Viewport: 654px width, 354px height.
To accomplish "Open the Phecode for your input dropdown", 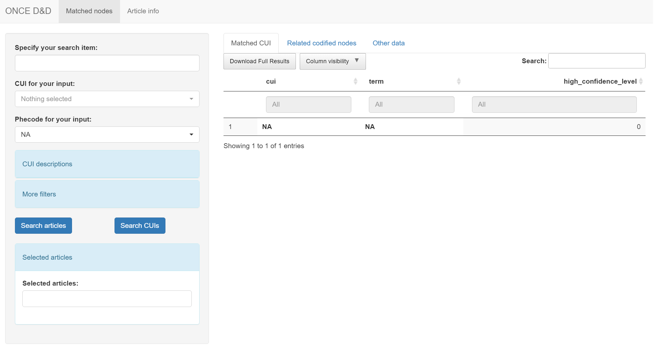I will (x=107, y=135).
